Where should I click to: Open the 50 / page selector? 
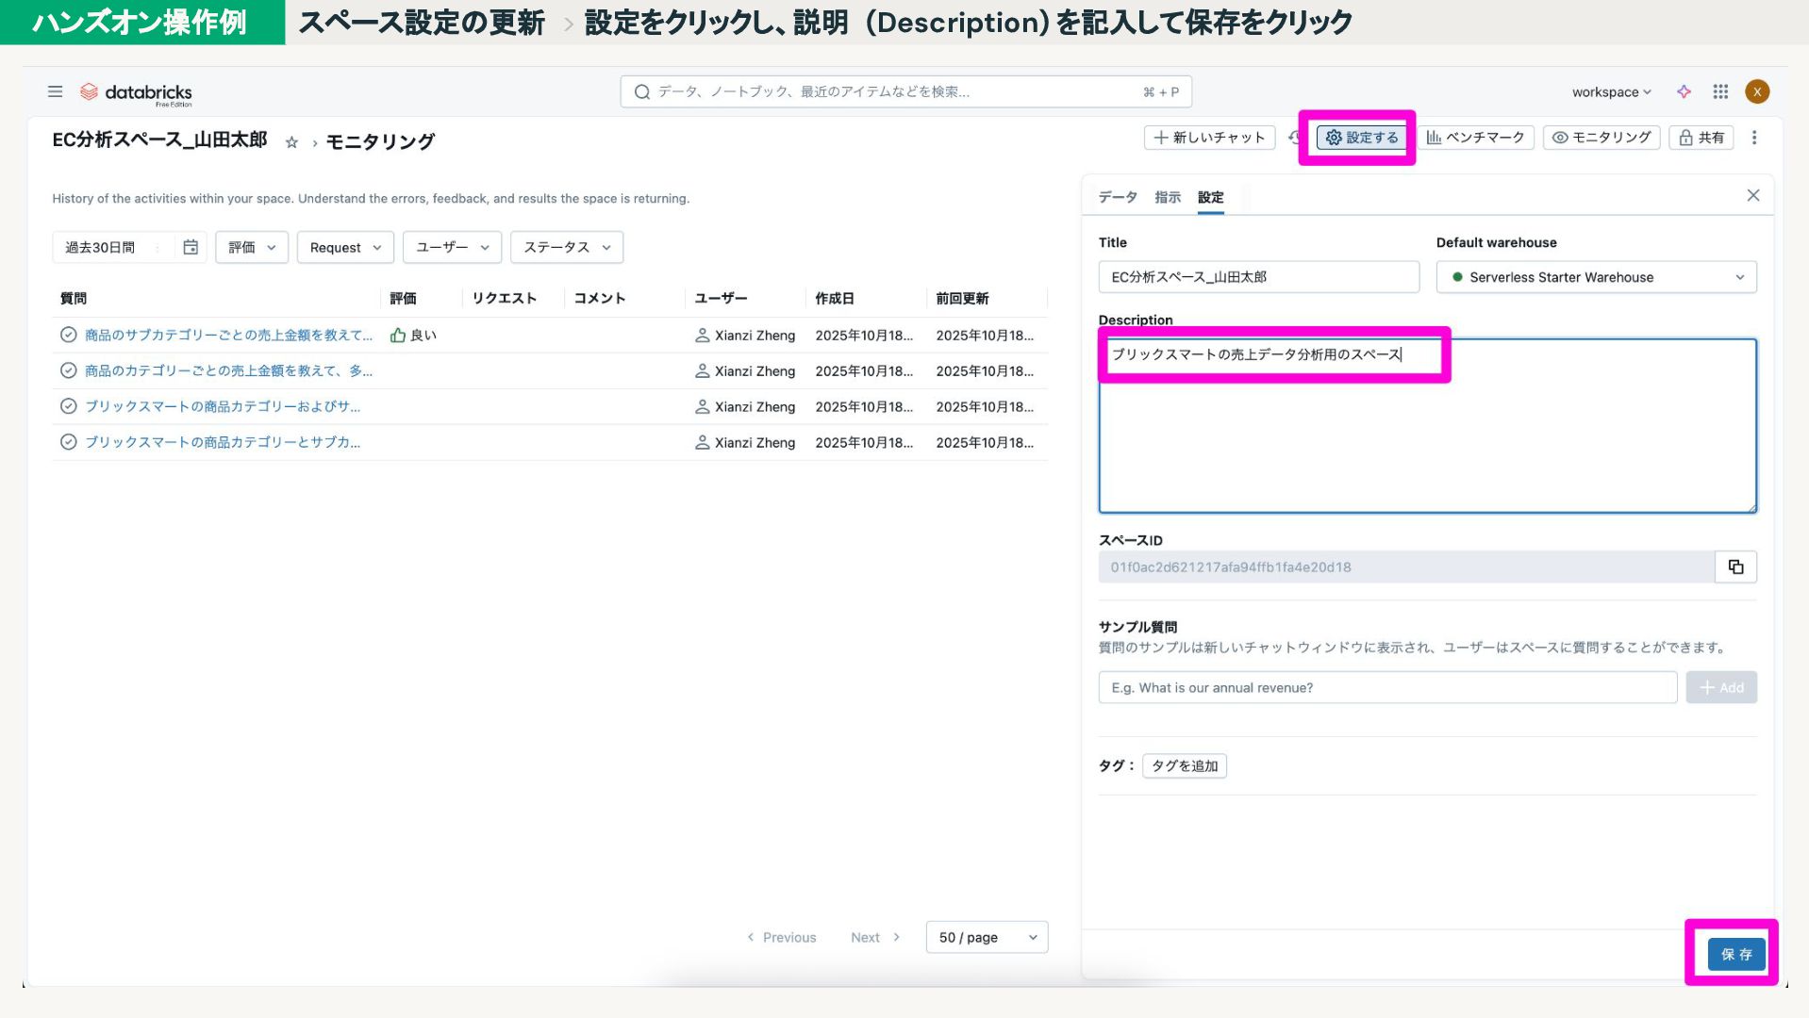987,937
